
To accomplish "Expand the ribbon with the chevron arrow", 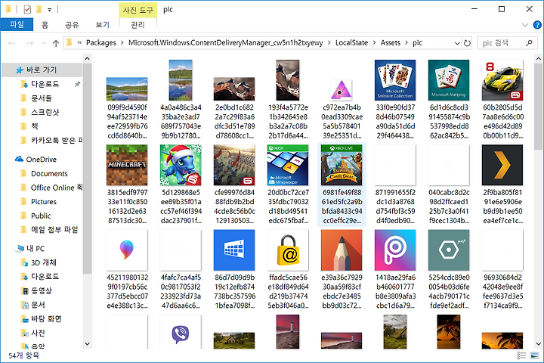I will pos(525,25).
